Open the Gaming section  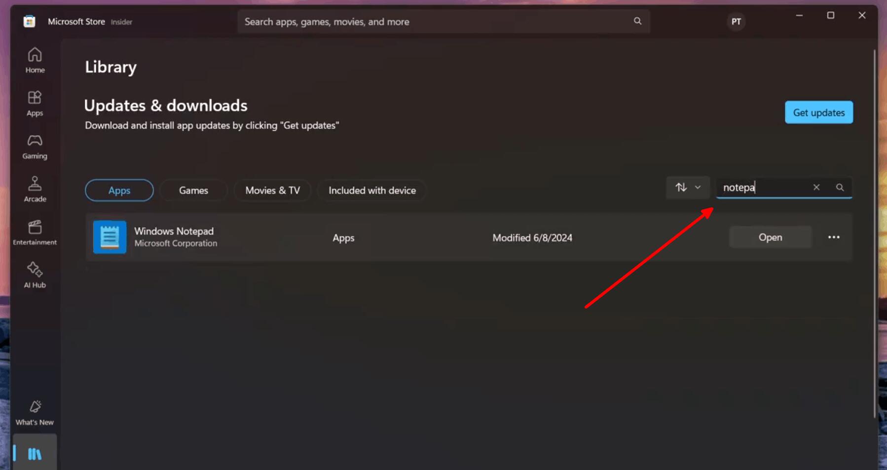pos(35,147)
